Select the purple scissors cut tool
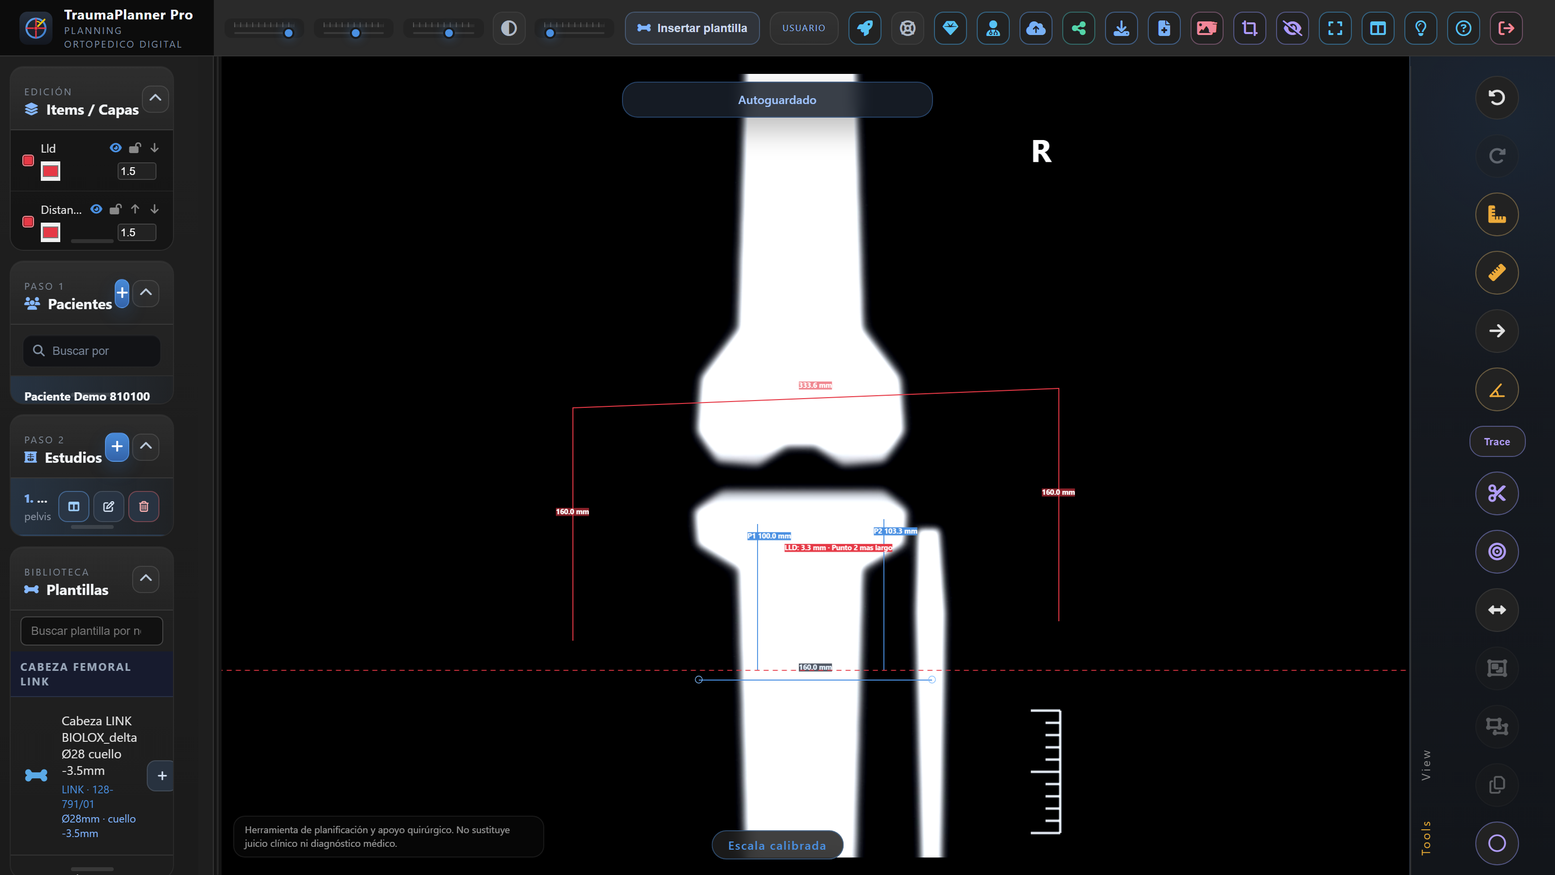 coord(1497,493)
